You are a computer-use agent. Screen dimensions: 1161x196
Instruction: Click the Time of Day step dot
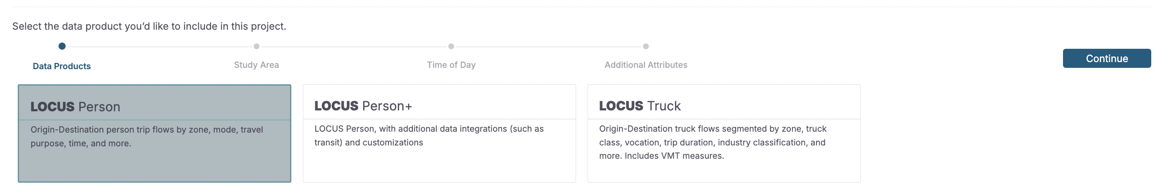[451, 47]
